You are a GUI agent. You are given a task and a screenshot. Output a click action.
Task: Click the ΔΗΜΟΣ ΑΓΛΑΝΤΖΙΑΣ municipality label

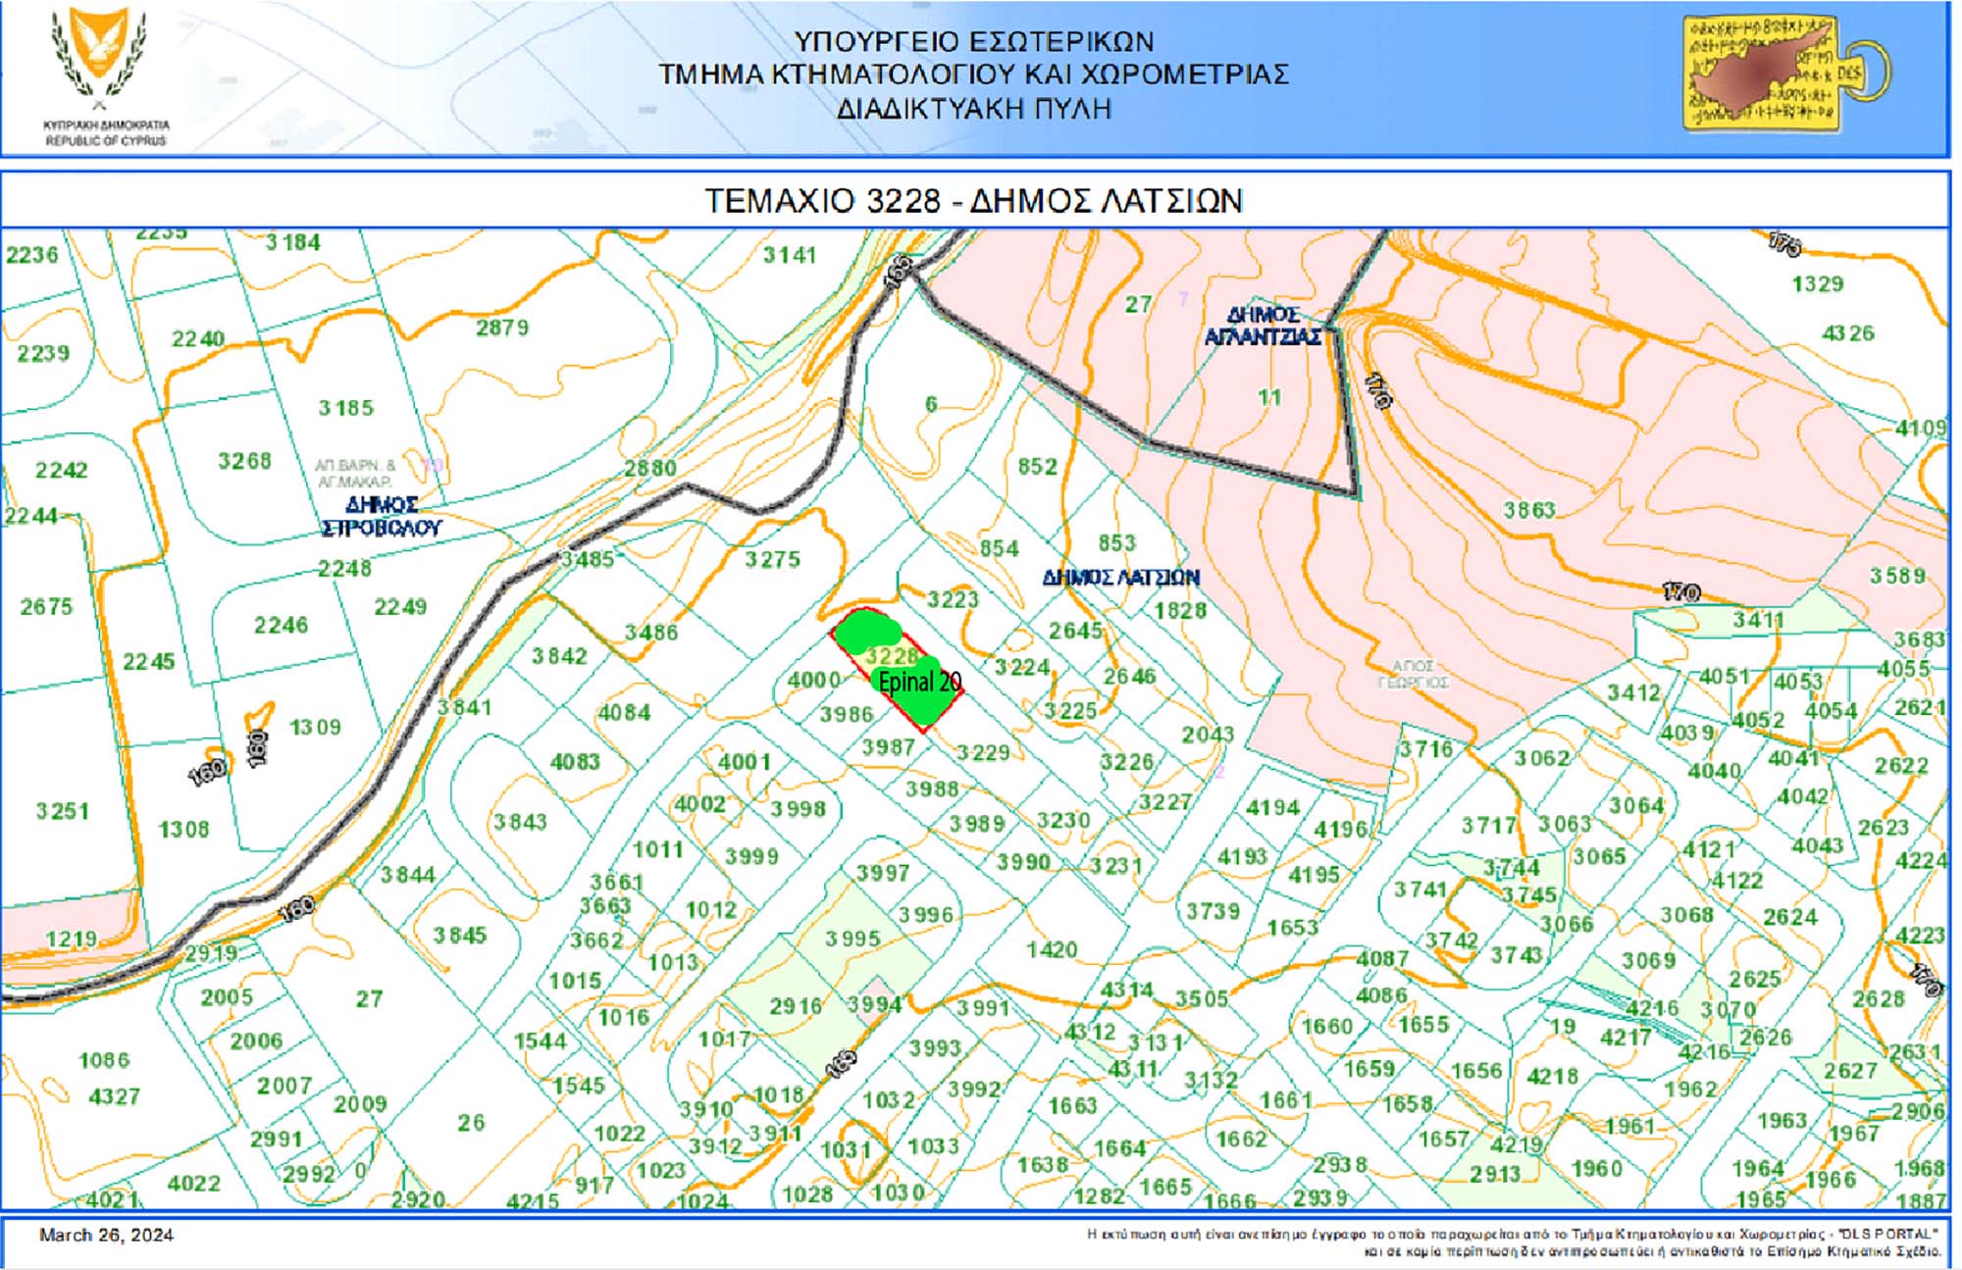[1263, 326]
